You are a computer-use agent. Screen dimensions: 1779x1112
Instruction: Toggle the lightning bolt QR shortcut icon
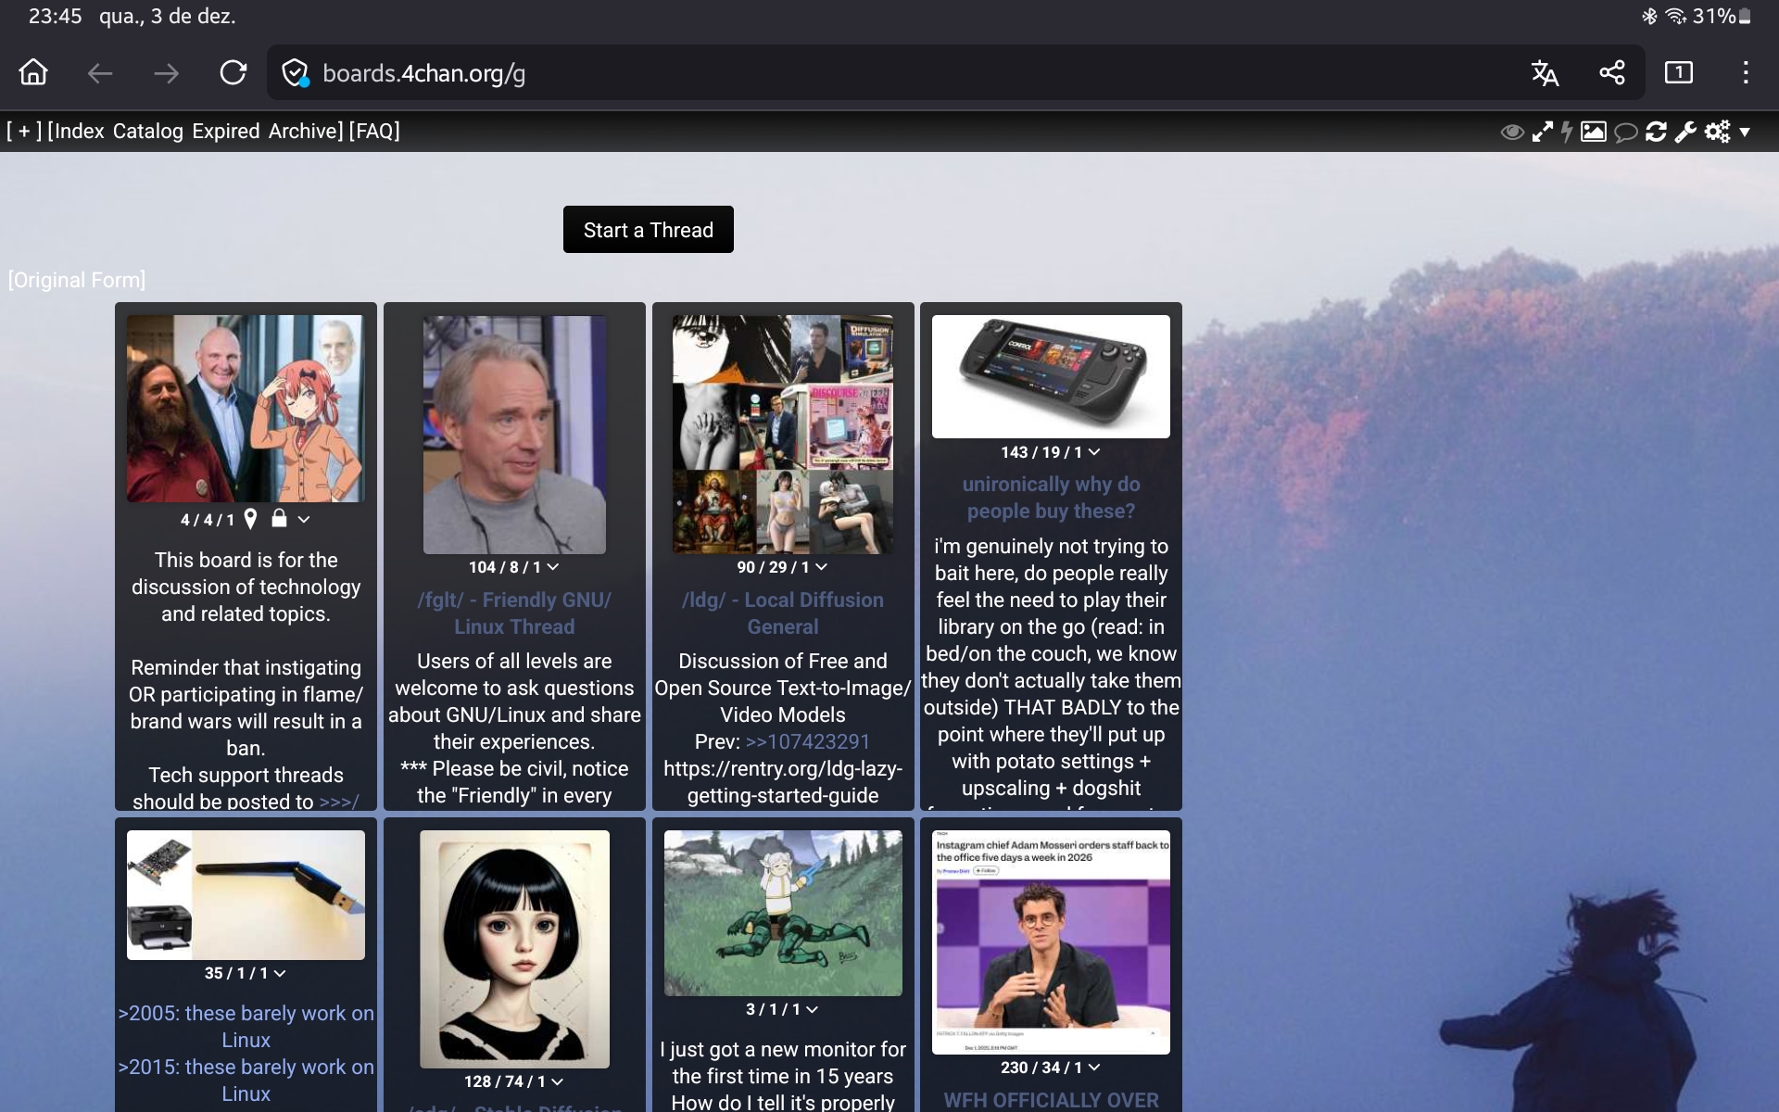tap(1567, 132)
